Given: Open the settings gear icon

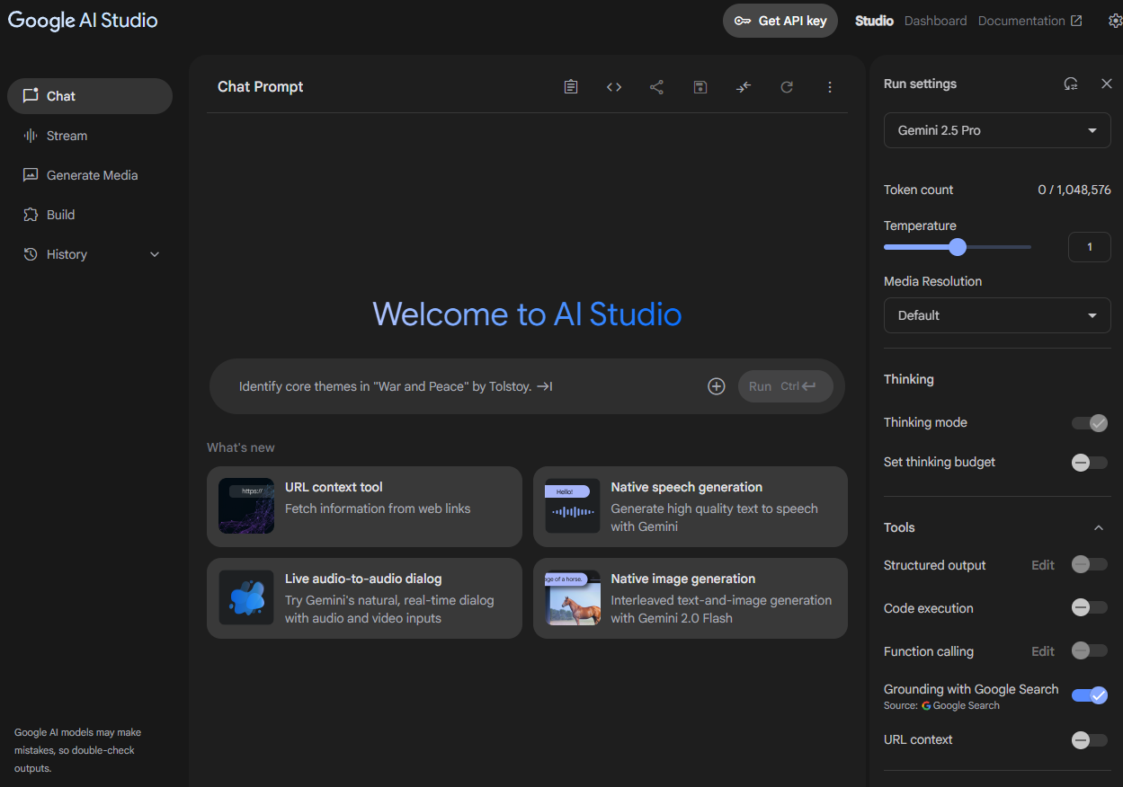Looking at the screenshot, I should [x=1115, y=21].
